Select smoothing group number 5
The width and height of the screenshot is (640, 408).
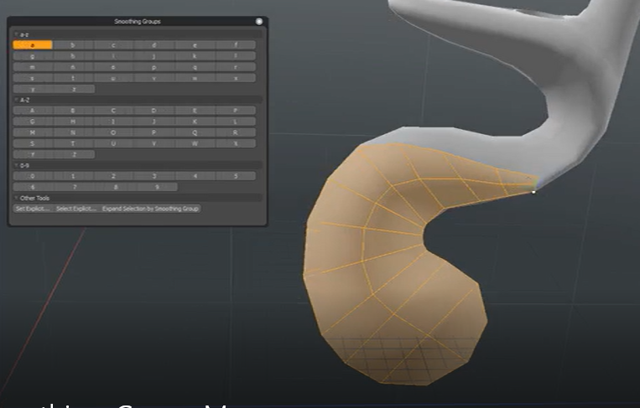236,176
